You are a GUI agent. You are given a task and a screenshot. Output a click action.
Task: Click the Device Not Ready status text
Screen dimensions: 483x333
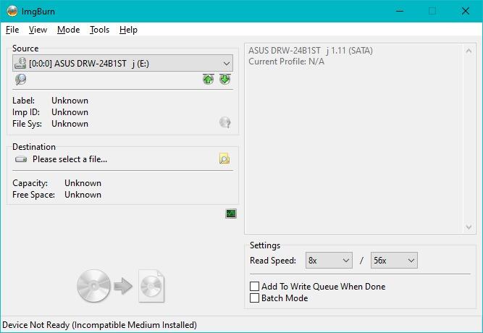click(99, 325)
